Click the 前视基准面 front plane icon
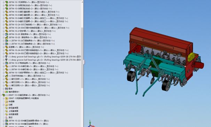The width and height of the screenshot is (211, 127). (7, 108)
